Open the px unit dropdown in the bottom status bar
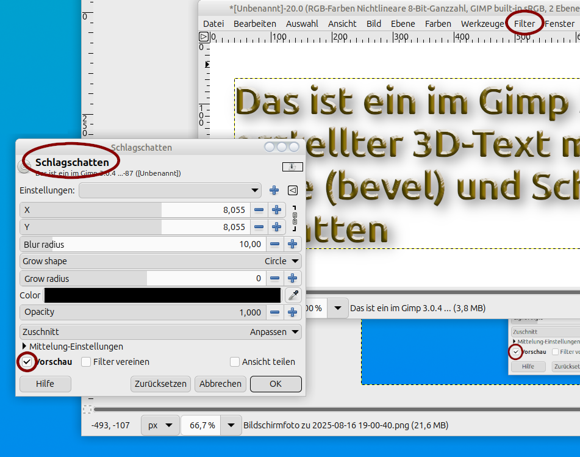 tap(160, 425)
